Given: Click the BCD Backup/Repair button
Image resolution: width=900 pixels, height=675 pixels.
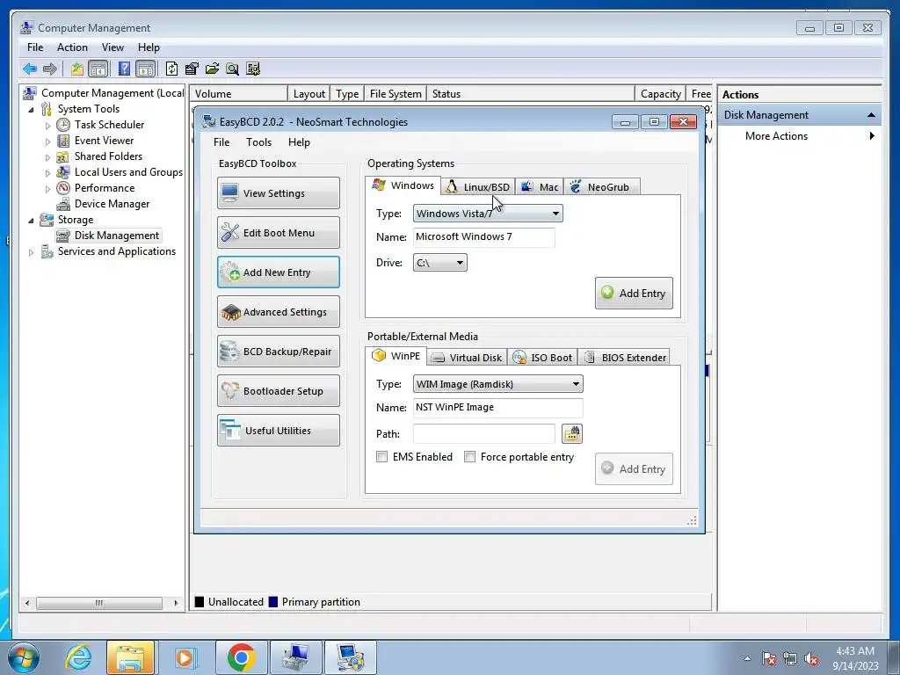Looking at the screenshot, I should tap(279, 352).
